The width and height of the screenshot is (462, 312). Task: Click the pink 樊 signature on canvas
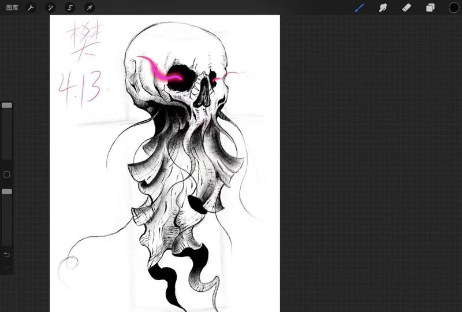click(81, 43)
